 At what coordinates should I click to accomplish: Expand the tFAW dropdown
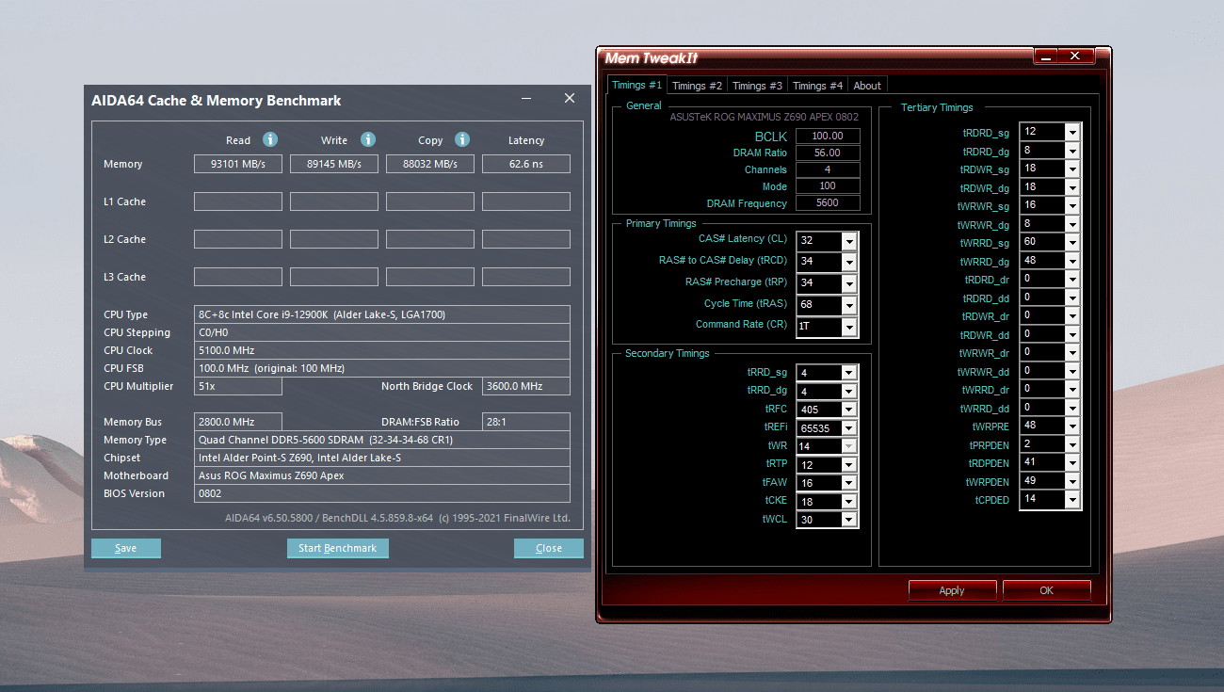coord(848,483)
